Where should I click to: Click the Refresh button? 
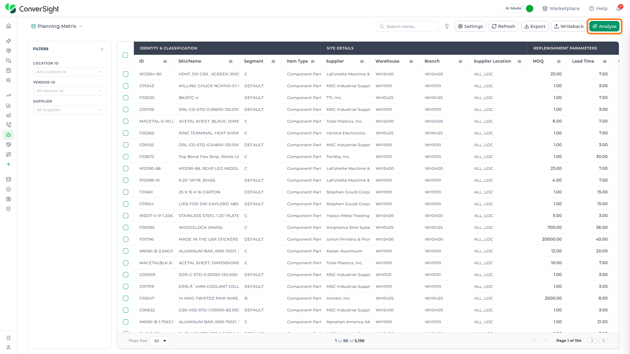coord(503,26)
